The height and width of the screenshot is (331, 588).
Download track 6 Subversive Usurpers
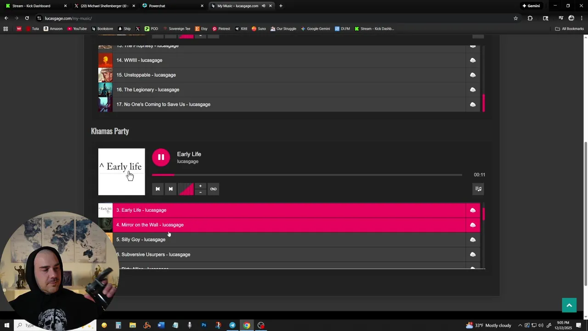(x=473, y=254)
